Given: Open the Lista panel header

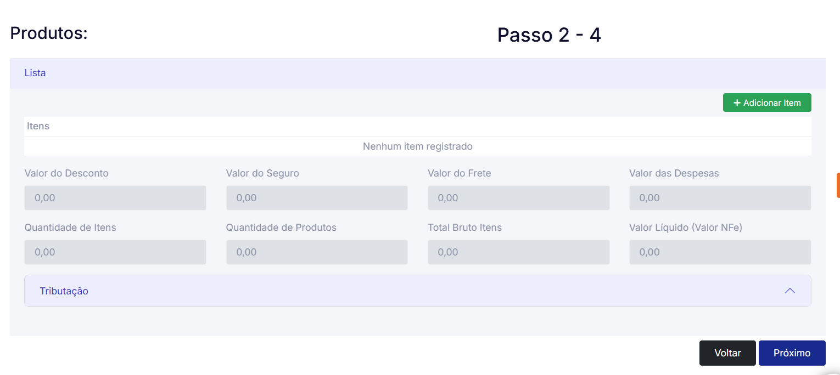Looking at the screenshot, I should pyautogui.click(x=35, y=73).
